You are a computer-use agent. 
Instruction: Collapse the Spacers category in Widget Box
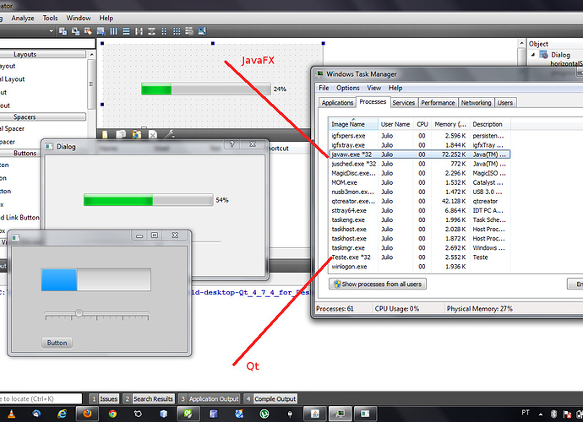click(x=43, y=117)
